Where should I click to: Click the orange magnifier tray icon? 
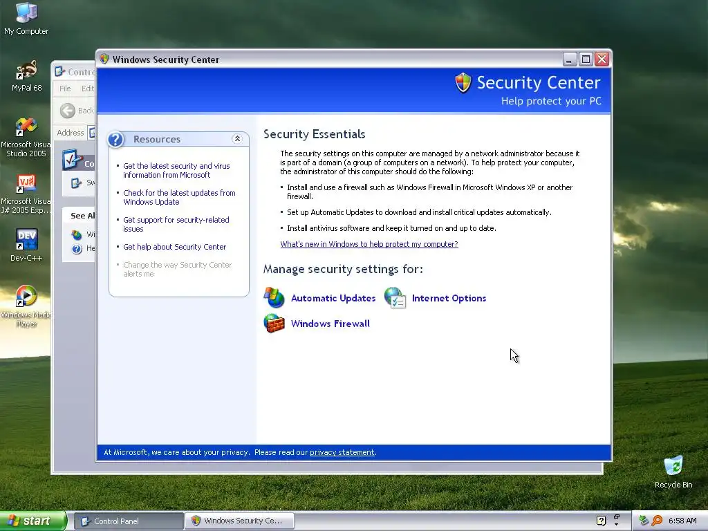657,521
